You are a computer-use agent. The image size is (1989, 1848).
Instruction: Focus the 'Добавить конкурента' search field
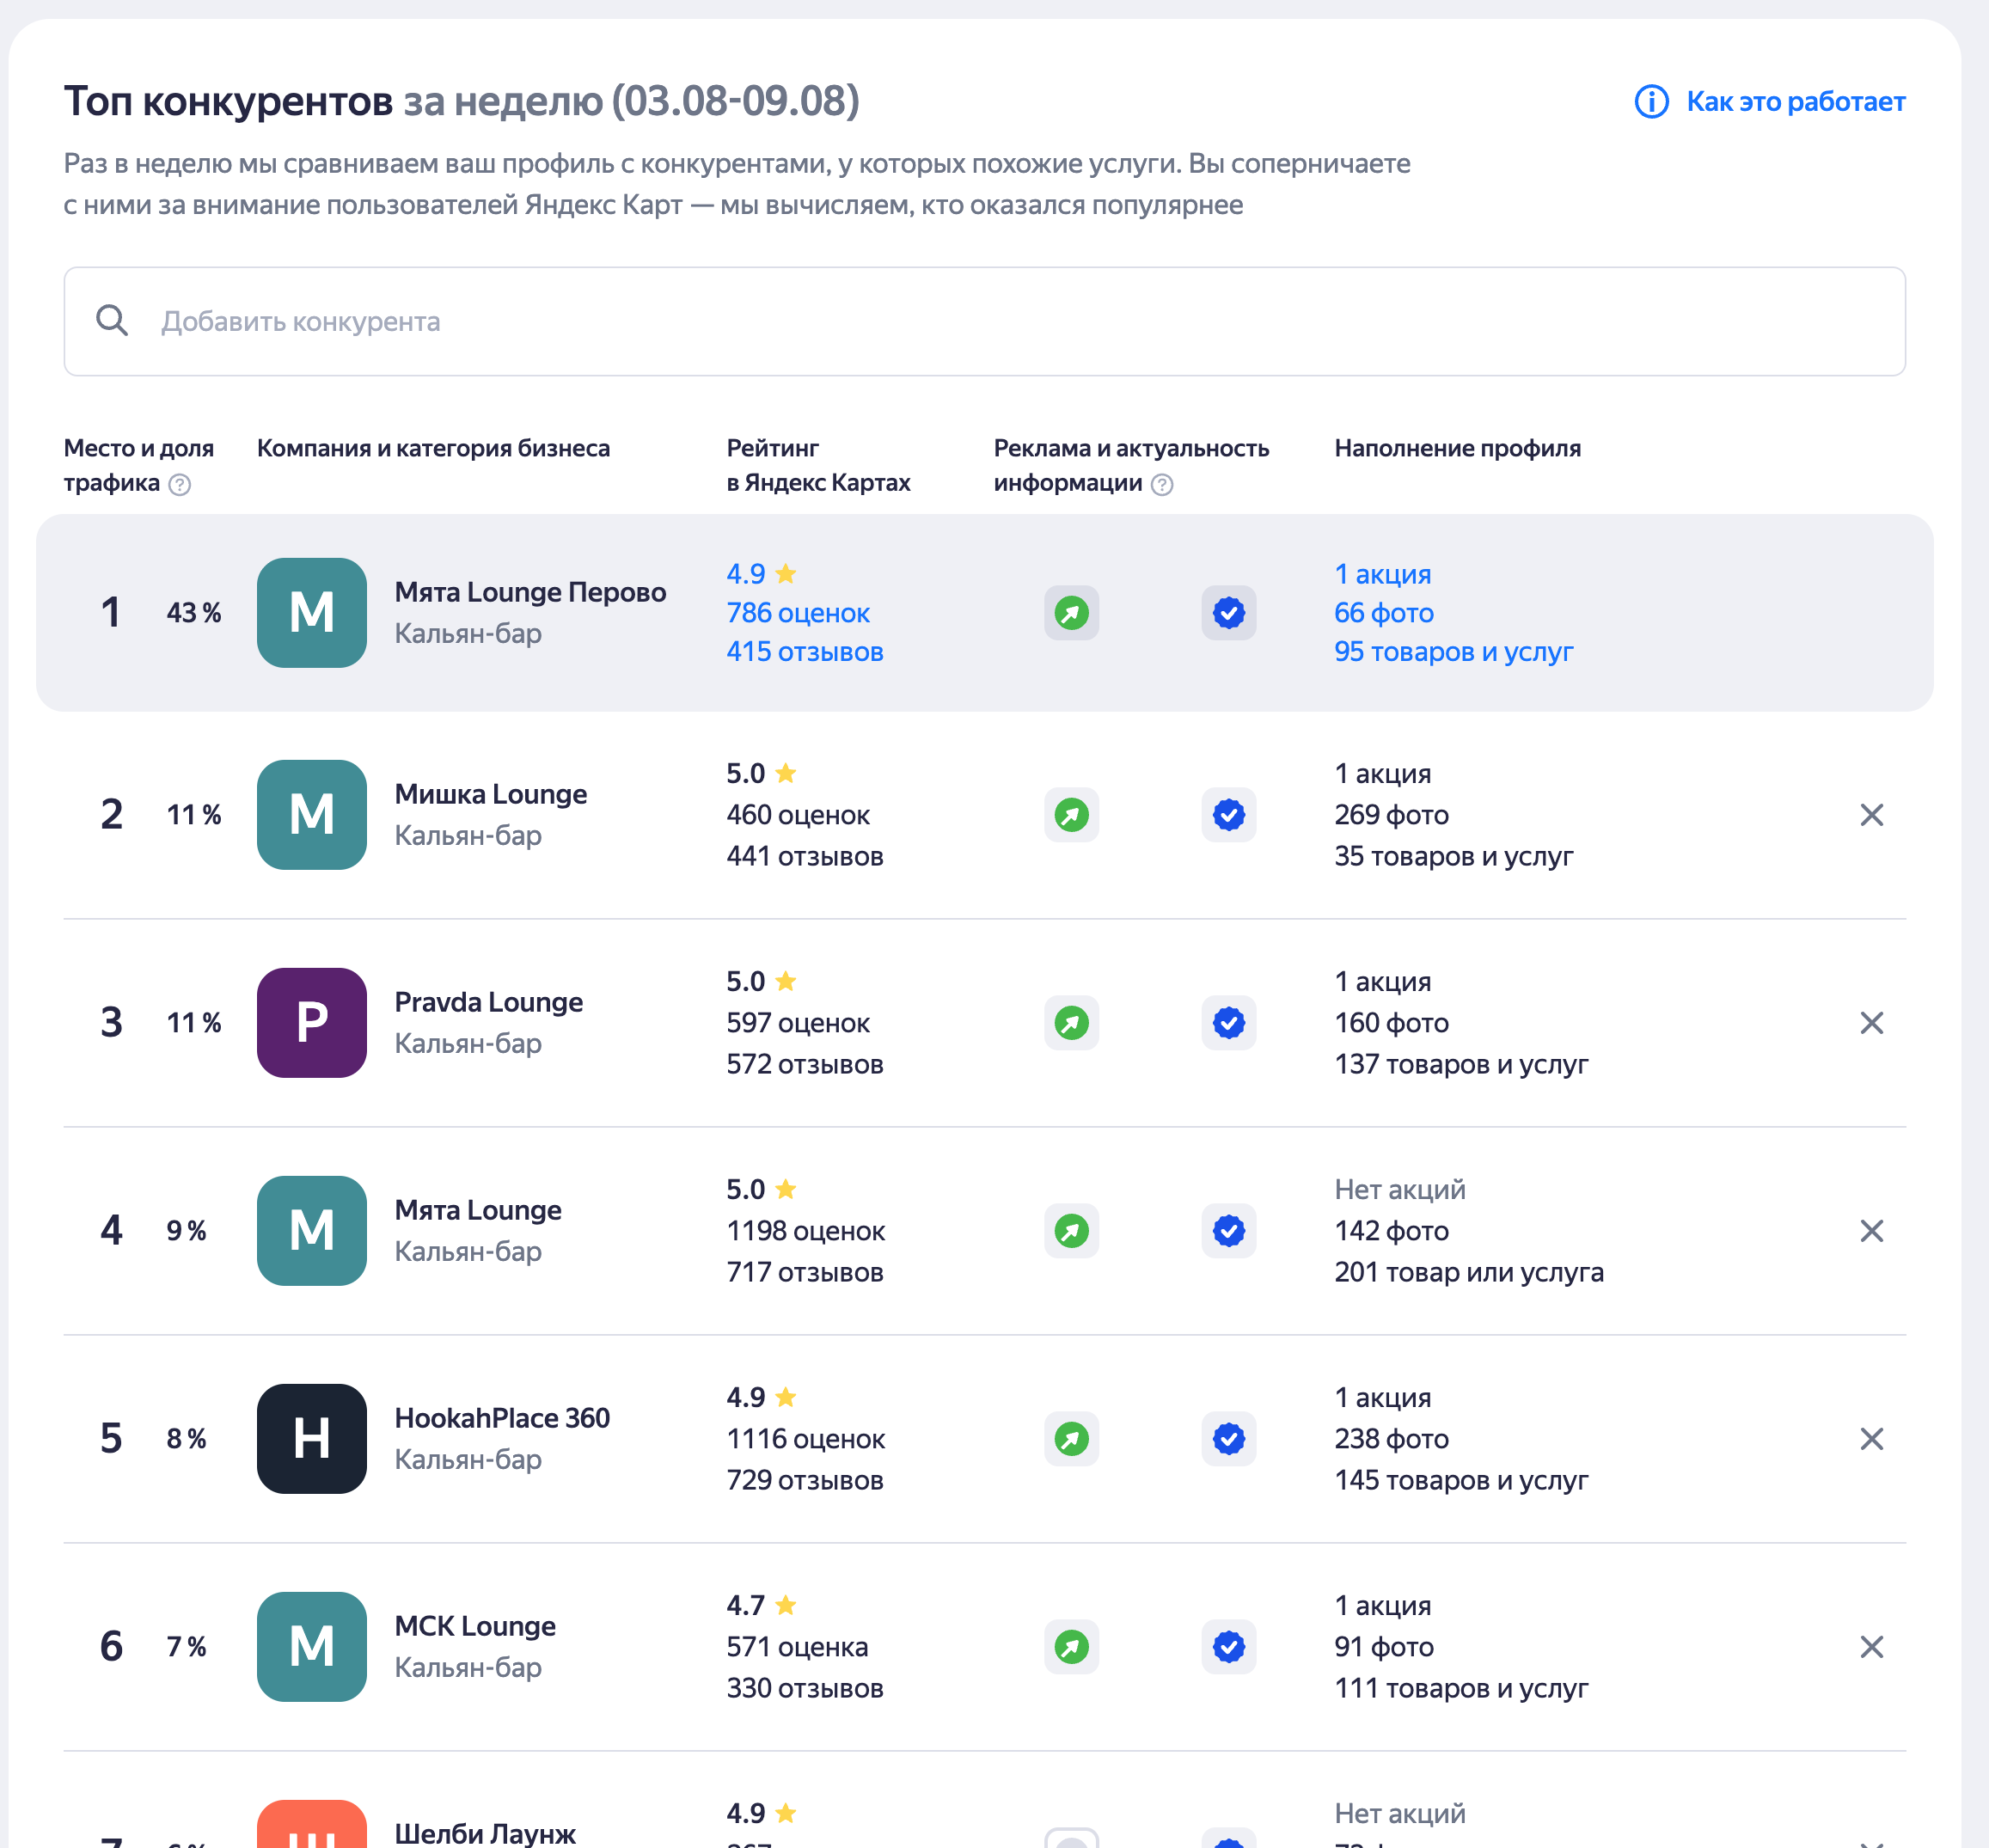click(984, 321)
